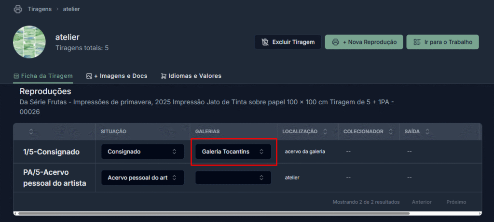Click Tiragens totais: 5 text
The image size is (494, 222).
[x=82, y=48]
